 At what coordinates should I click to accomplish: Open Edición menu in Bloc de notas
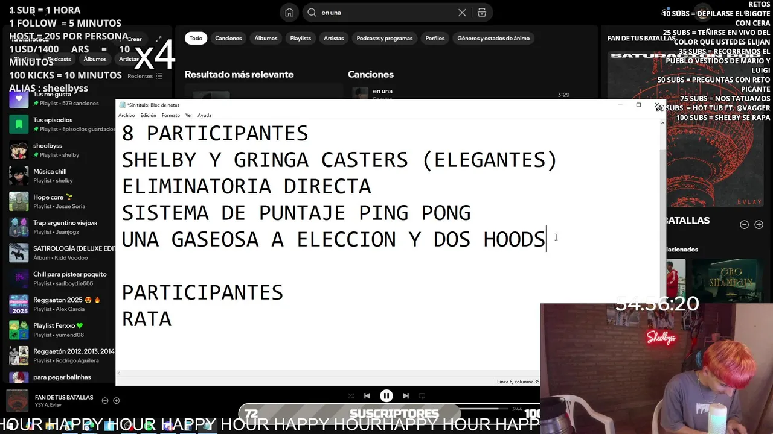149,115
